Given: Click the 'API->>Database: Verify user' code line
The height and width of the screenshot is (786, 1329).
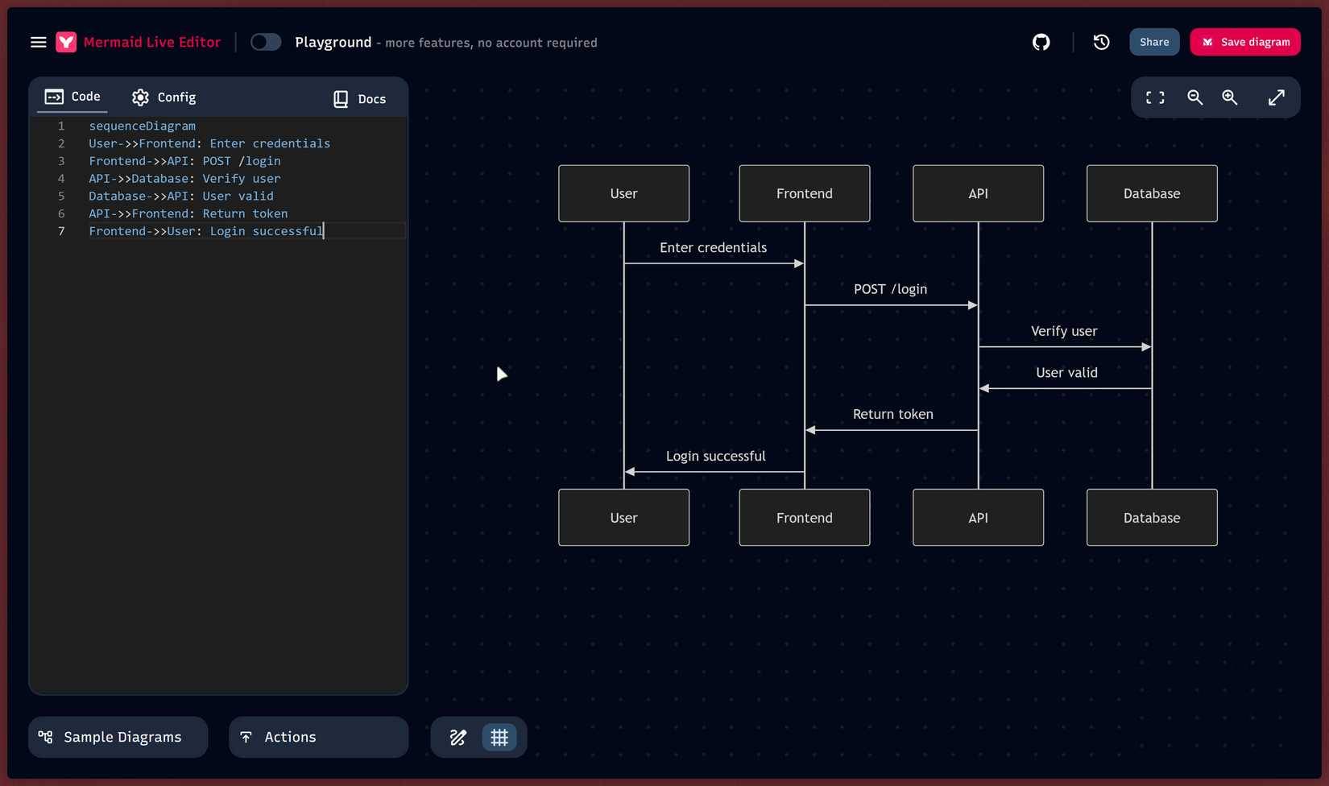Looking at the screenshot, I should pos(184,179).
